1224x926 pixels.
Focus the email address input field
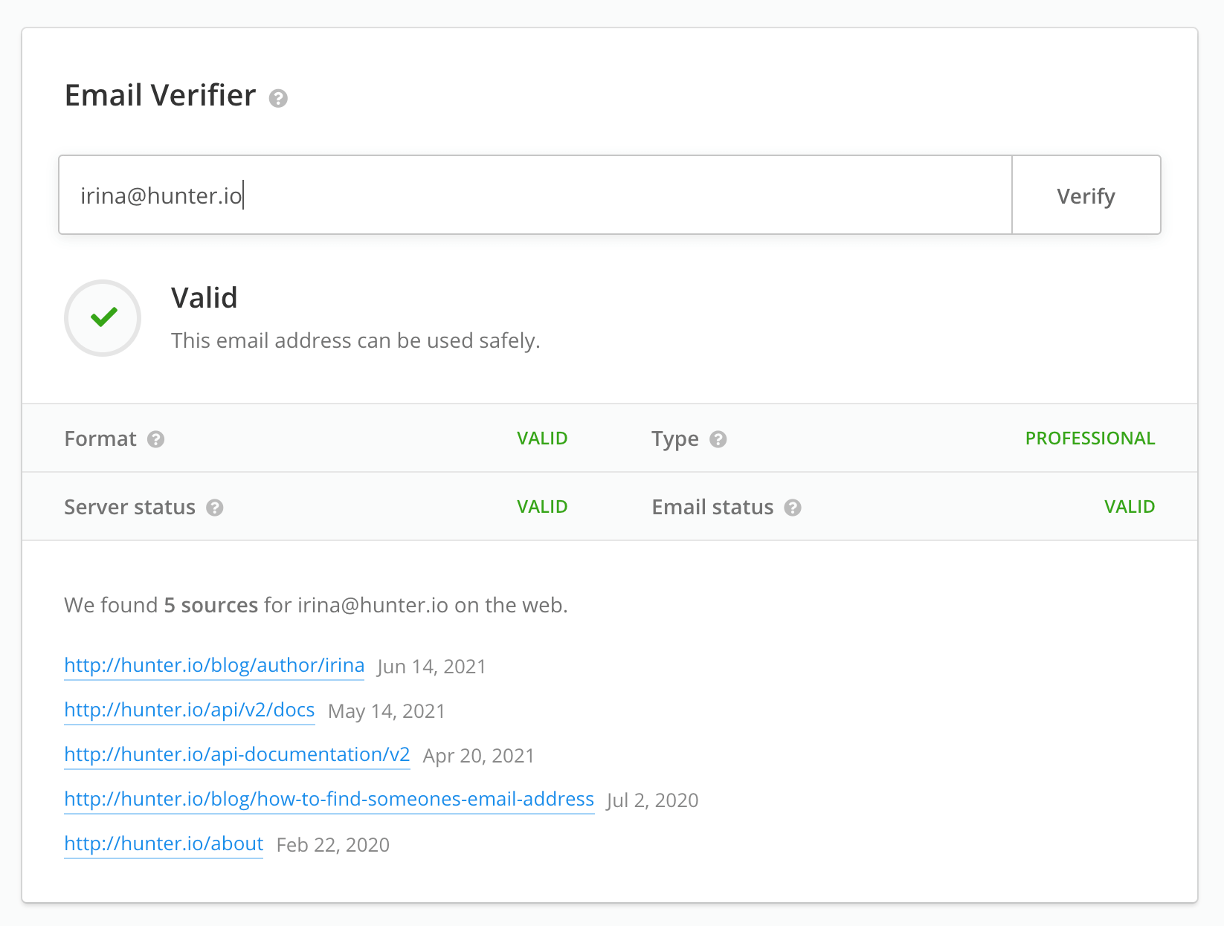pyautogui.click(x=535, y=195)
